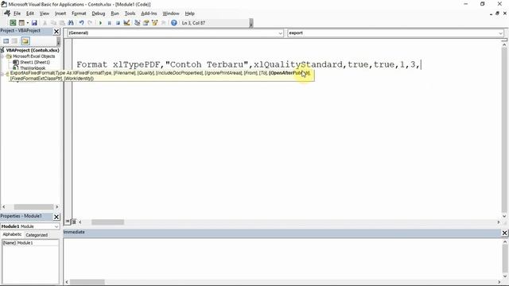
Task: Open the File menu
Action: click(x=17, y=14)
